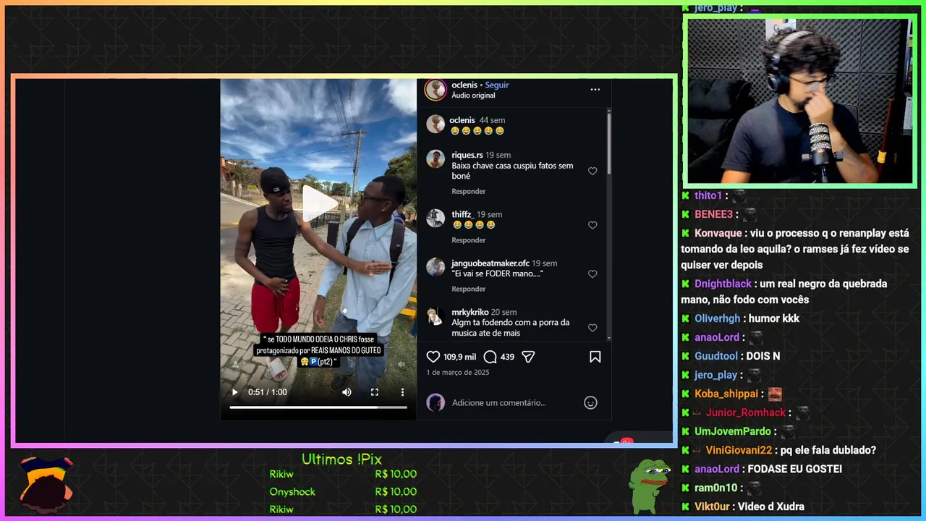The image size is (926, 521).
Task: Click Oliverhgh username in chat
Action: [718, 318]
